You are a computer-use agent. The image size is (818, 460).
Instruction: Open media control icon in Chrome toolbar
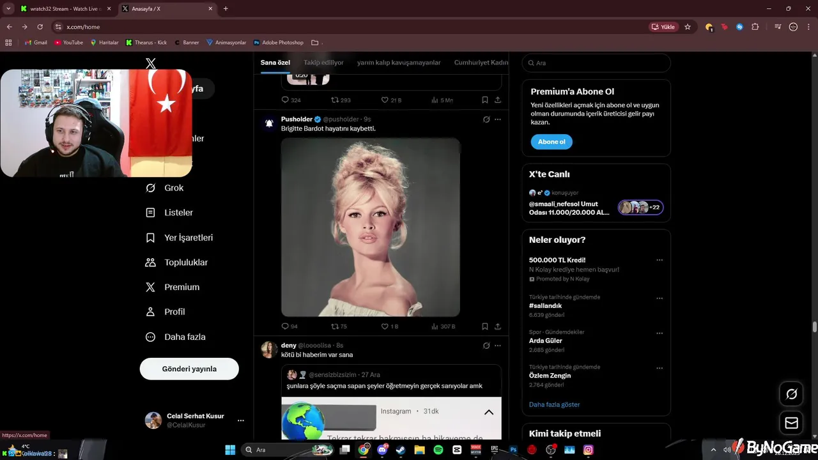click(778, 27)
